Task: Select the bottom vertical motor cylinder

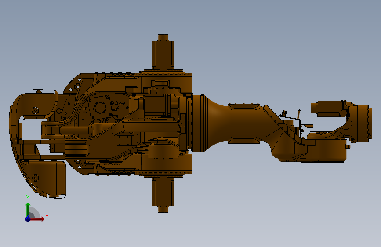Action: pos(163,192)
